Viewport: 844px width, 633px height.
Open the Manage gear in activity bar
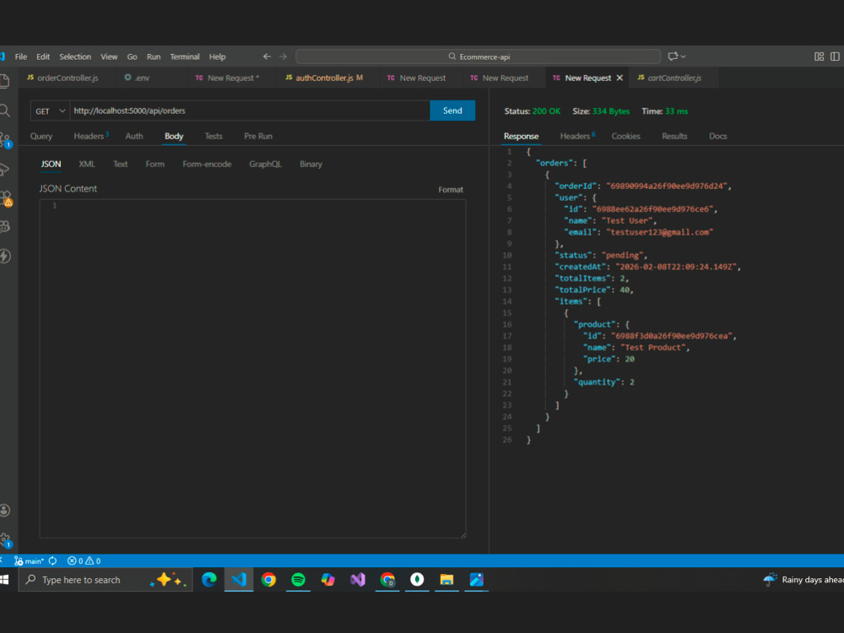click(x=5, y=540)
